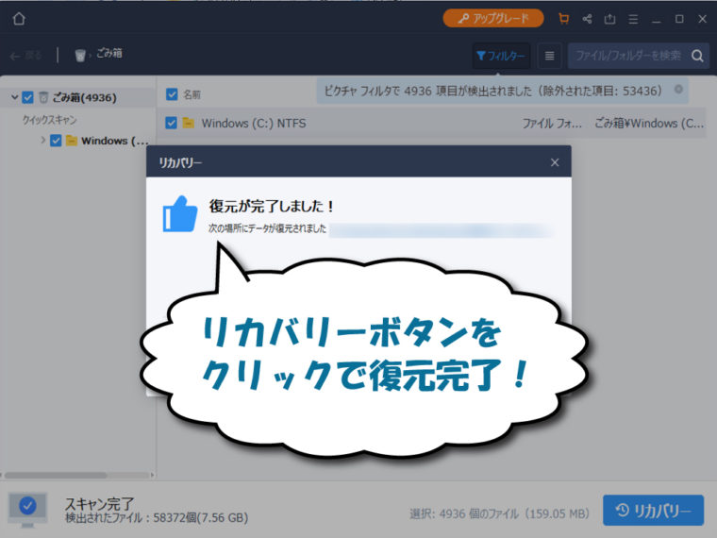717x538 pixels.
Task: Click the Home icon in the title bar
Action: [19, 19]
